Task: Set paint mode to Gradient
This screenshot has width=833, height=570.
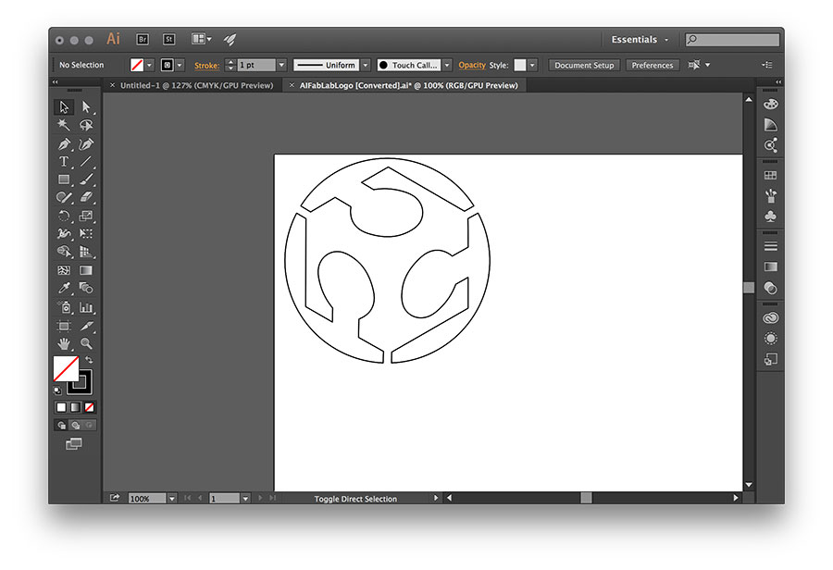Action: coord(76,407)
